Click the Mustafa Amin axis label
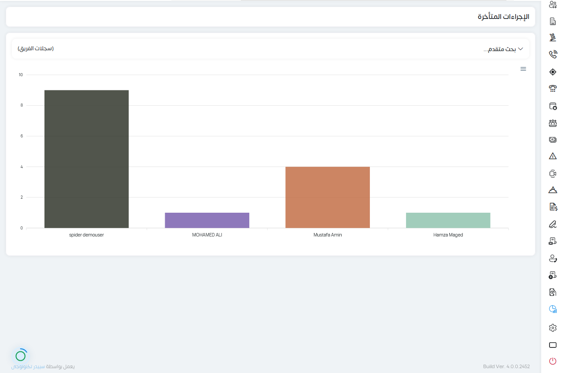The image size is (561, 373). pyautogui.click(x=328, y=235)
